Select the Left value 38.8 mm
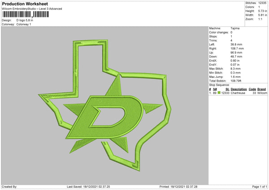This screenshot has width=269, height=190. click(236, 44)
